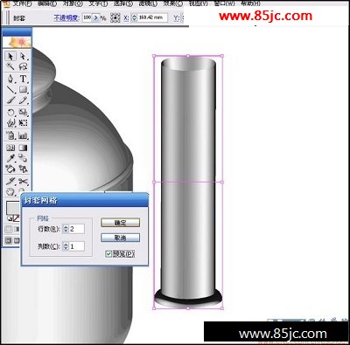Toggle the Preview checkbox in mesh dialog
This screenshot has width=350, height=345.
pyautogui.click(x=108, y=254)
